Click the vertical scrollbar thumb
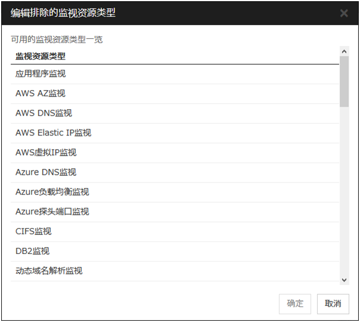This screenshot has height=322, width=360. [x=344, y=82]
